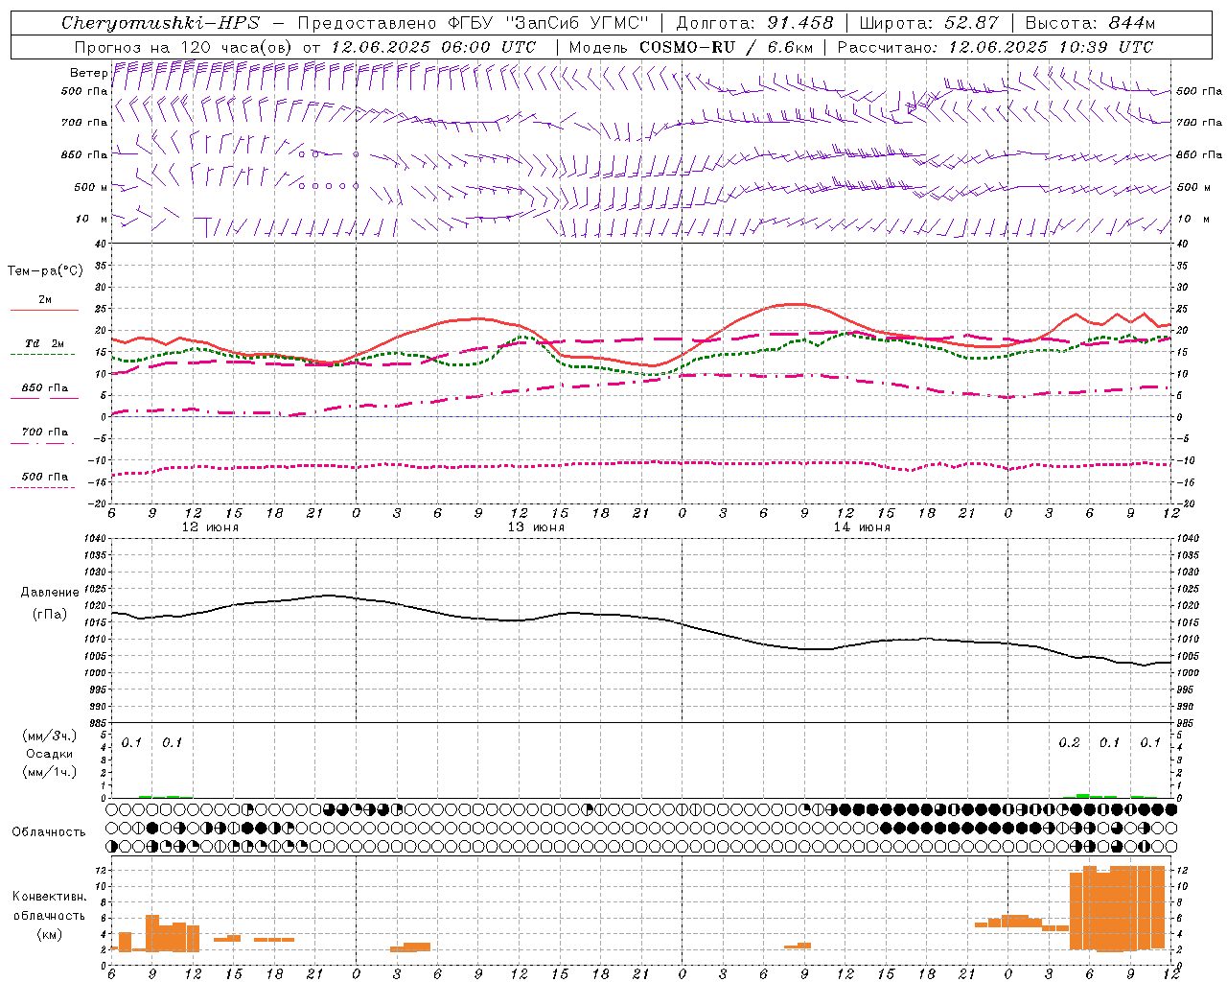Select the 'Давление' pressure panel label
The width and height of the screenshot is (1227, 982).
tap(50, 593)
